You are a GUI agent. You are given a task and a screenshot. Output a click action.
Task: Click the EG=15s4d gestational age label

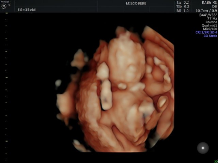coord(27,10)
